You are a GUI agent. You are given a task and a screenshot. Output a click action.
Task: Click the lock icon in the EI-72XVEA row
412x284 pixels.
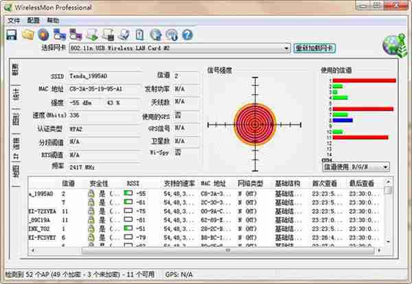[91, 211]
